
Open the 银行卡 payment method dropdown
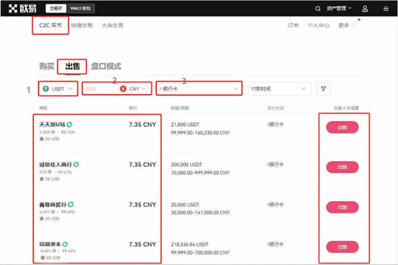point(199,88)
